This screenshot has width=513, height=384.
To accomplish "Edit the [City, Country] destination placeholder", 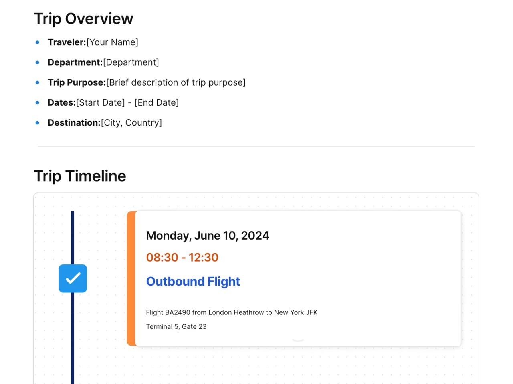I will (131, 123).
